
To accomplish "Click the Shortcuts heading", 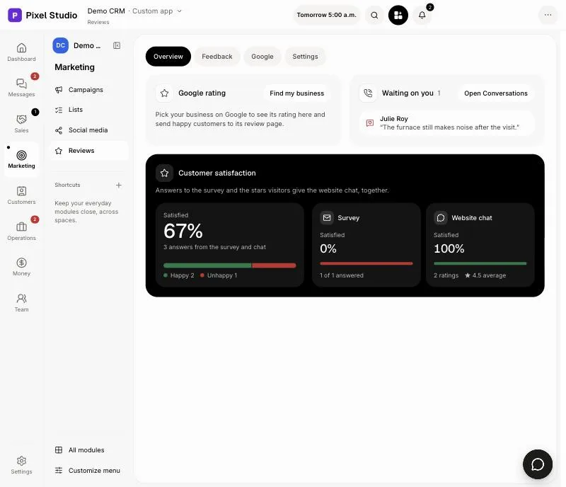I will coord(67,185).
